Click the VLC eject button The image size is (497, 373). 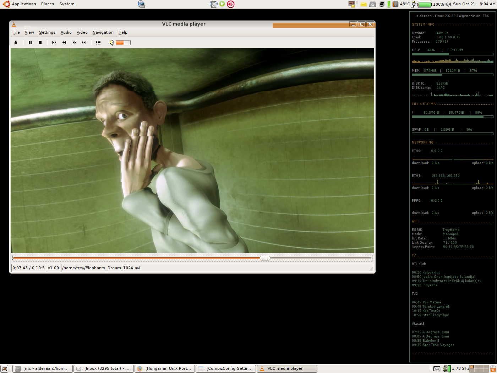point(16,43)
